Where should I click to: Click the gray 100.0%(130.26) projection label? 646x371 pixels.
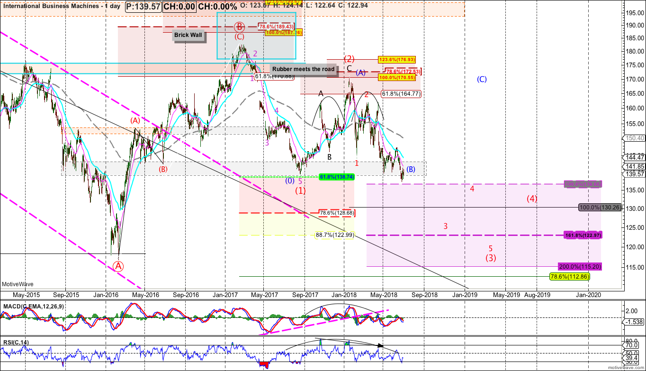click(600, 208)
